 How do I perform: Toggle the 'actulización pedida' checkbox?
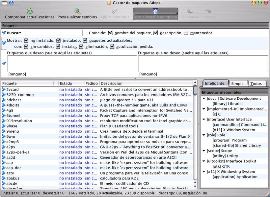[x=112, y=46]
